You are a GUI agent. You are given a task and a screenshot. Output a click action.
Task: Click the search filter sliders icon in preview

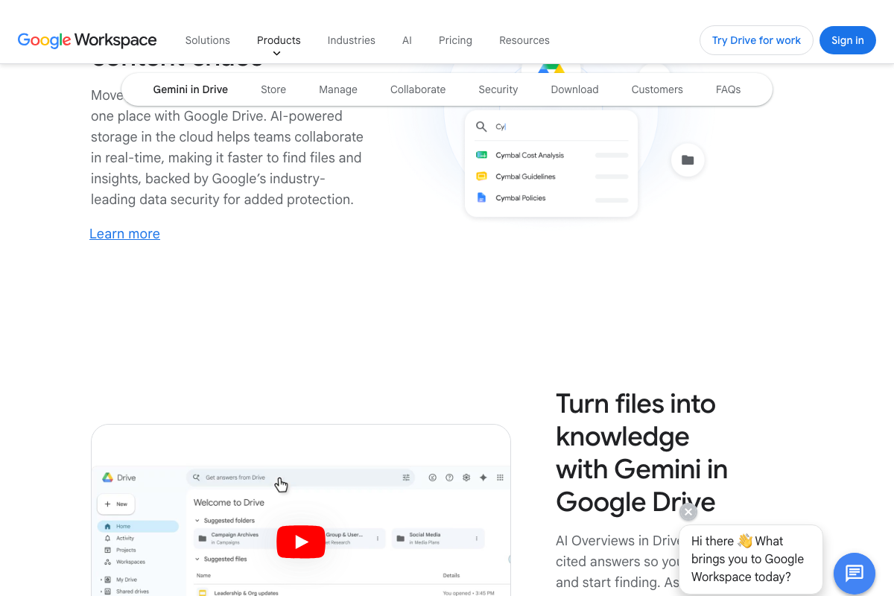(406, 478)
